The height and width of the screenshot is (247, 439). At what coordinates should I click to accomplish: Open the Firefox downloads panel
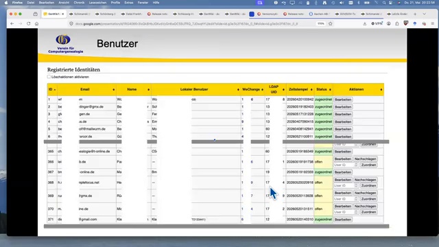pyautogui.click(x=364, y=24)
